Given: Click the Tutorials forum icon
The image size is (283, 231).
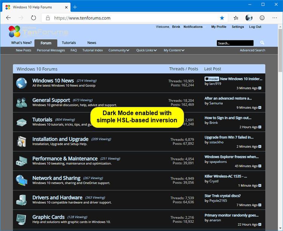Looking at the screenshot, I should pyautogui.click(x=22, y=122).
